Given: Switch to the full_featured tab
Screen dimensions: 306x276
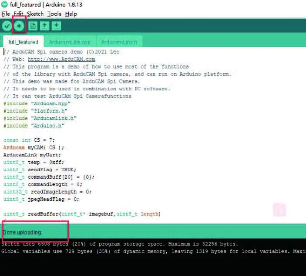Looking at the screenshot, I should click(x=24, y=42).
